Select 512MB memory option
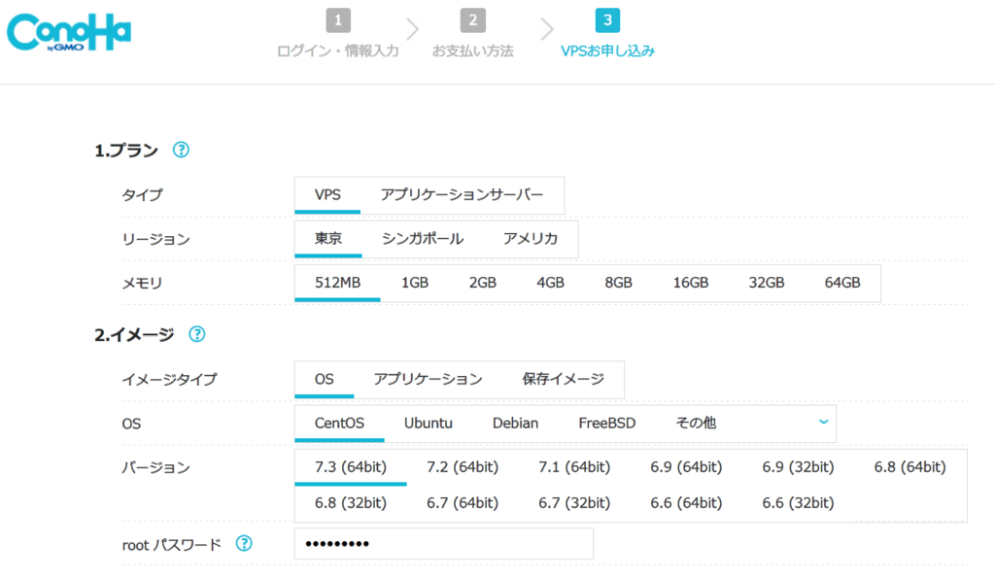This screenshot has height=578, width=995. (337, 283)
